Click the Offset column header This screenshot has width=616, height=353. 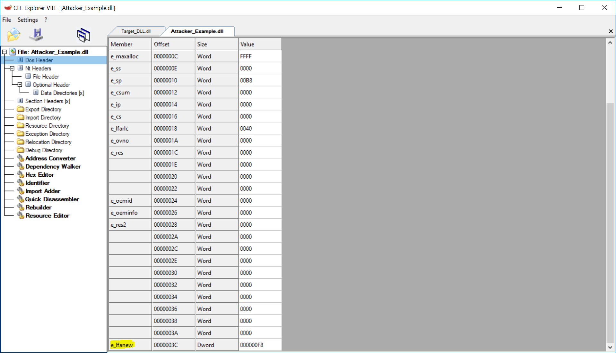(173, 44)
